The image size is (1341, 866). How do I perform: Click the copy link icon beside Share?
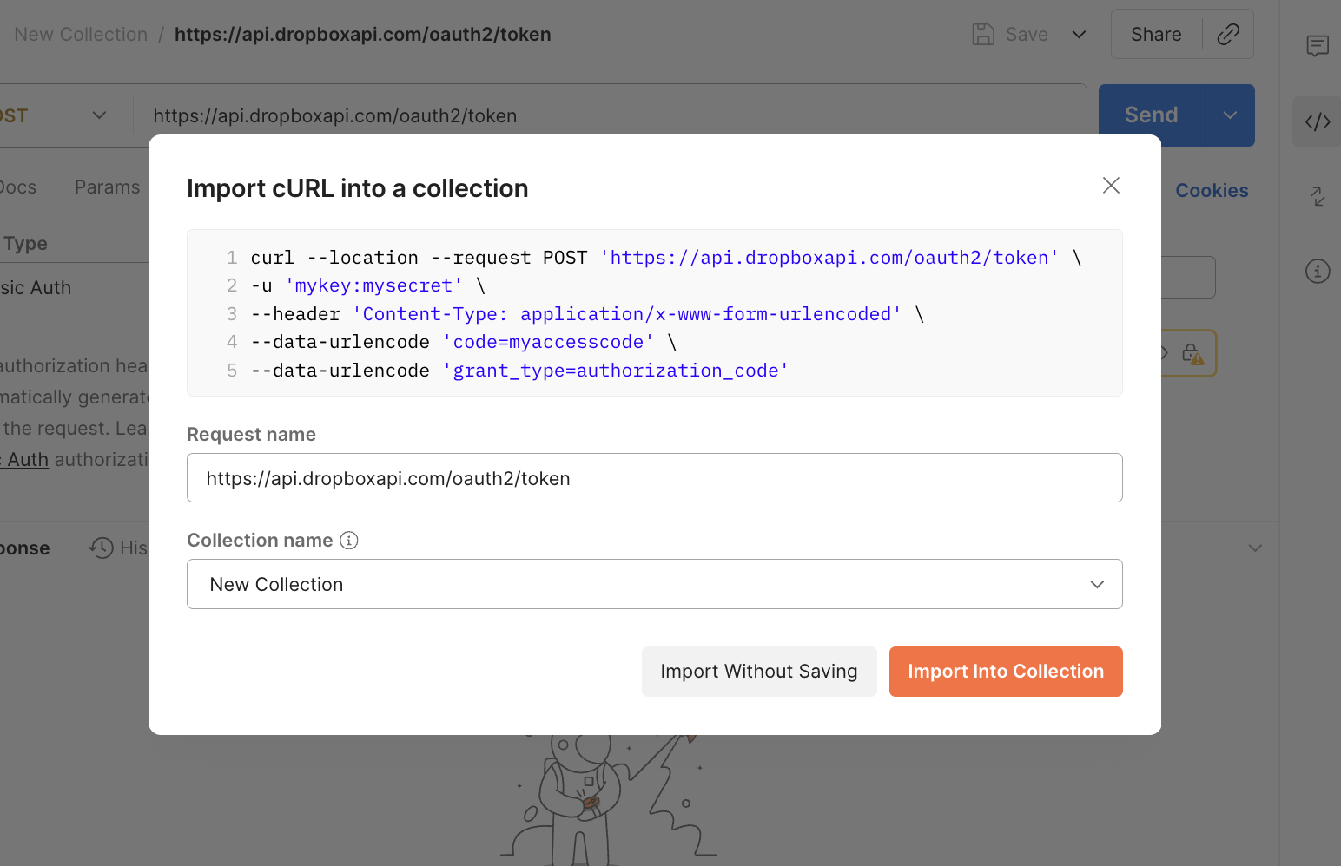[1227, 35]
